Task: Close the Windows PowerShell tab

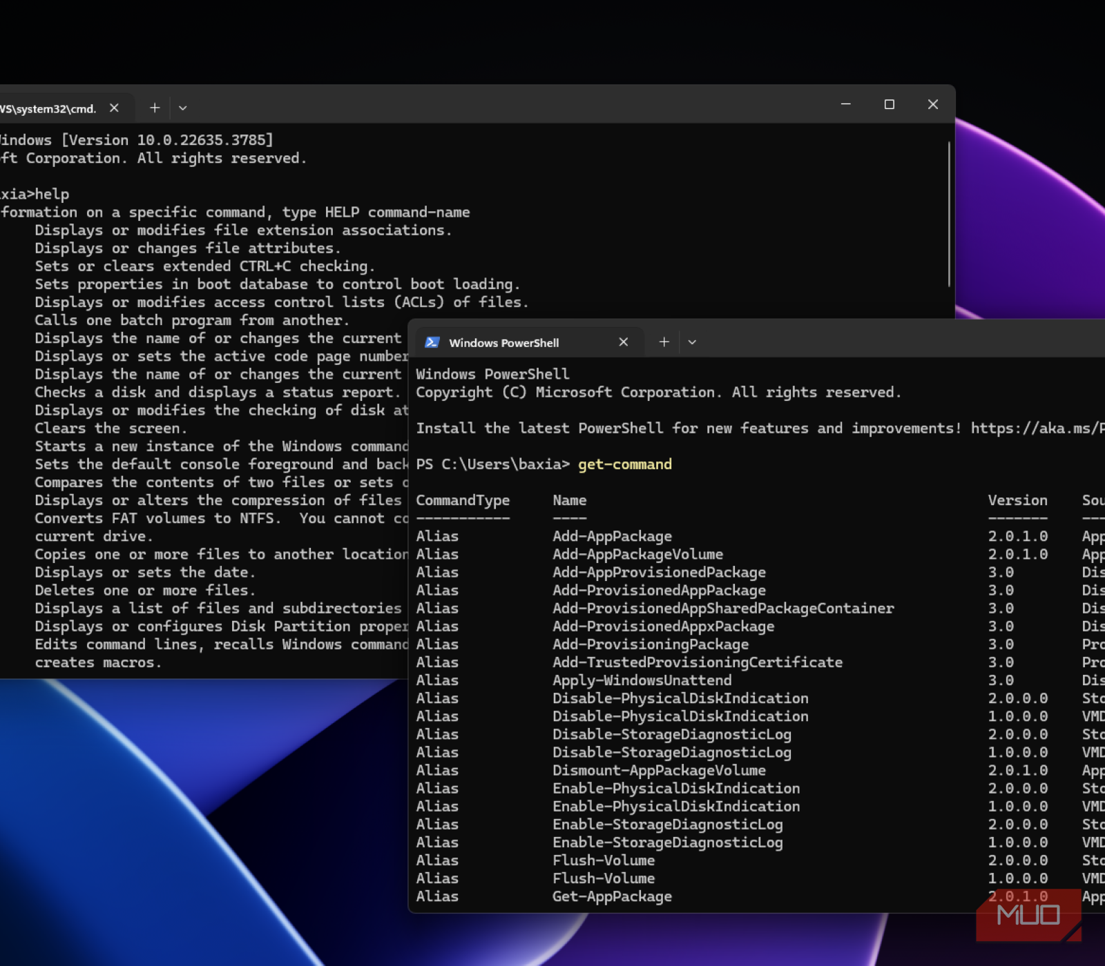Action: tap(624, 342)
